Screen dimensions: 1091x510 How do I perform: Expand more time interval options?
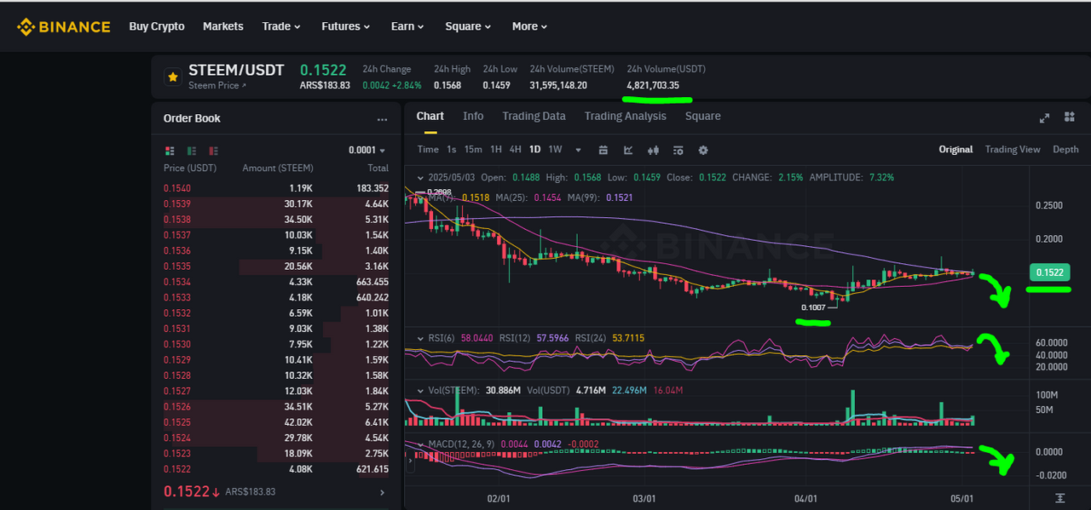[578, 150]
